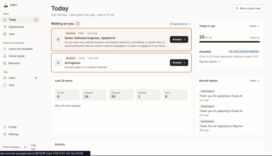Open Settings page

pyautogui.click(x=21, y=134)
